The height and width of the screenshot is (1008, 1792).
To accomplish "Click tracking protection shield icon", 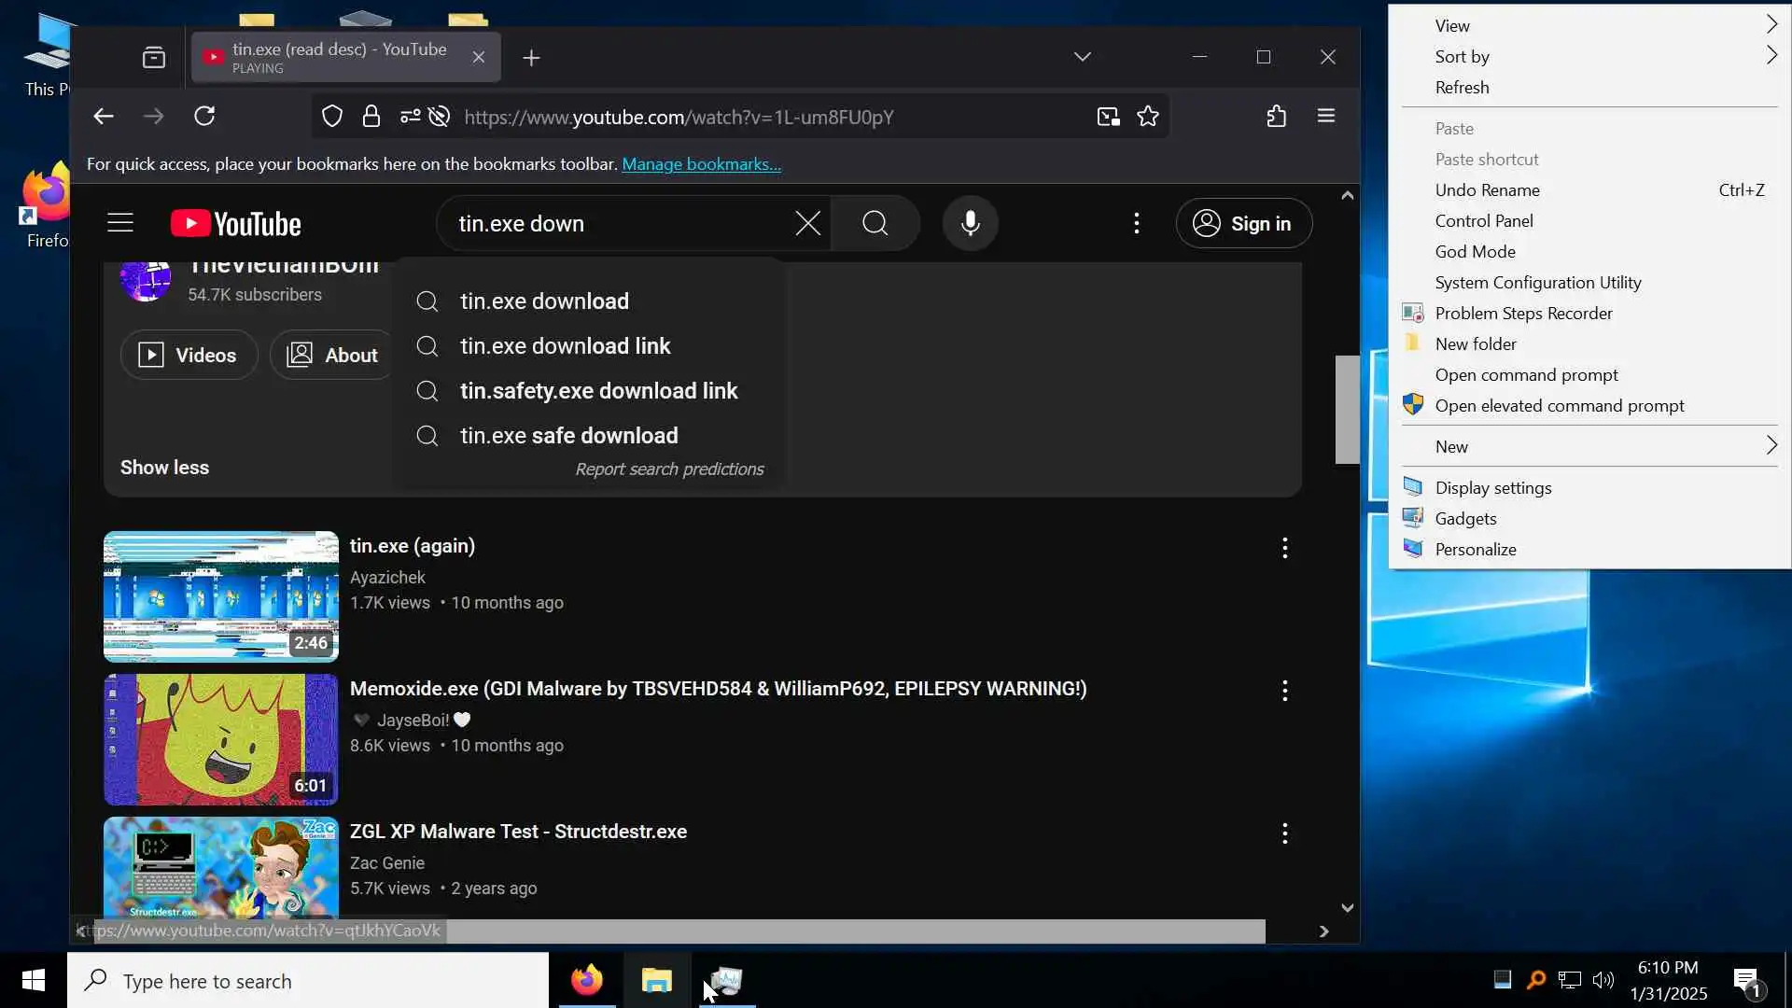I will point(332,117).
